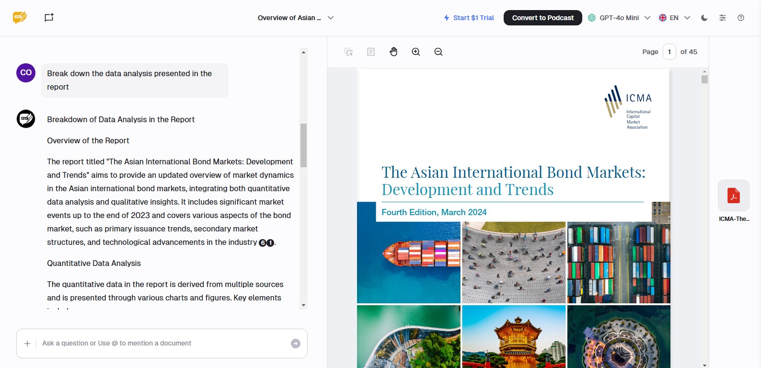Click the CO user avatar
The height and width of the screenshot is (368, 761).
tap(26, 73)
